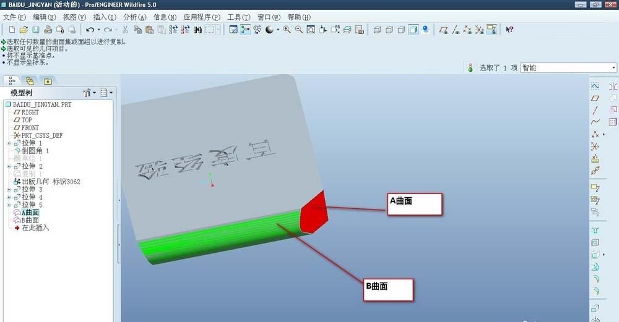Create a new file with New icon
619x322 pixels.
(12, 30)
